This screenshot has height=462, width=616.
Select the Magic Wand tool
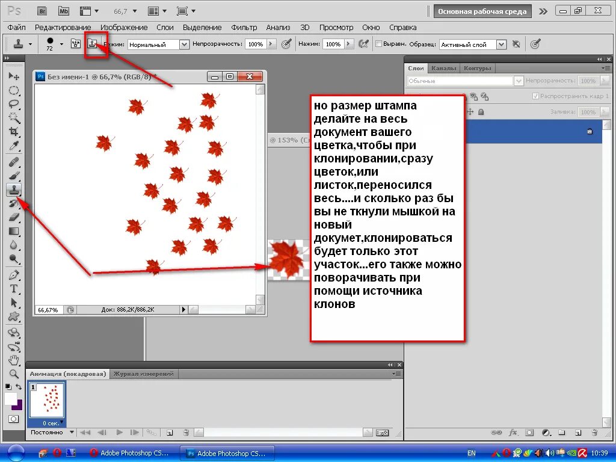click(x=14, y=118)
